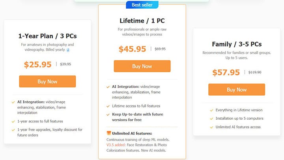Buy the 1-Year Plan for $25.95

(47, 81)
